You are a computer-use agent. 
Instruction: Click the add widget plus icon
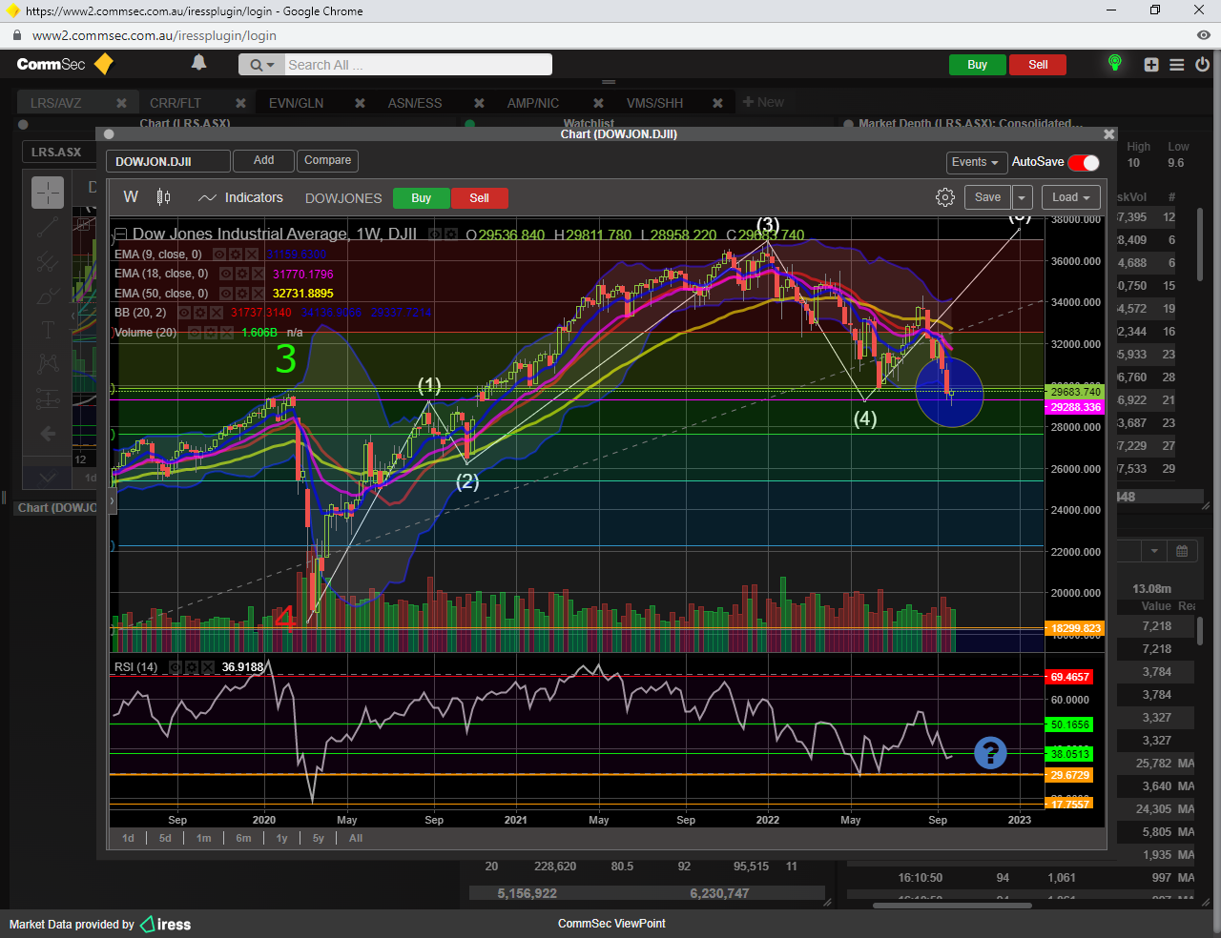click(x=1151, y=65)
